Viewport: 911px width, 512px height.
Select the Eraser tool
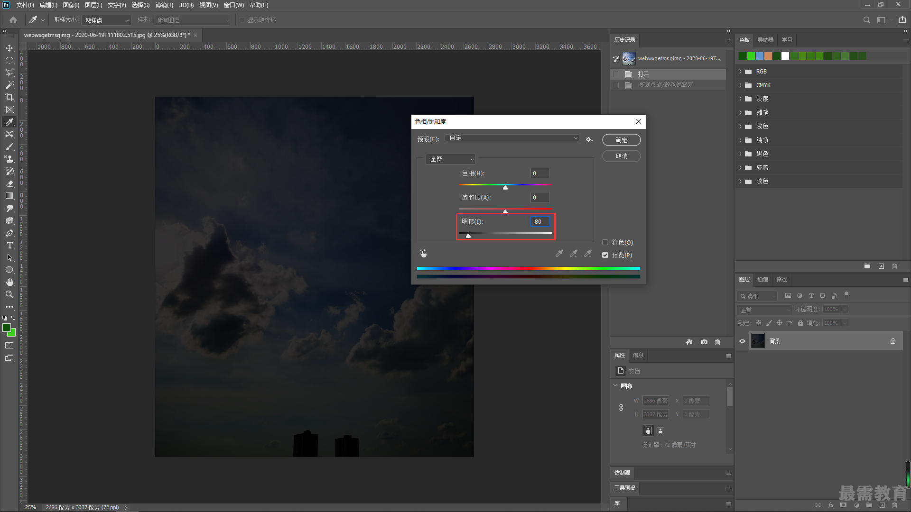click(x=9, y=183)
